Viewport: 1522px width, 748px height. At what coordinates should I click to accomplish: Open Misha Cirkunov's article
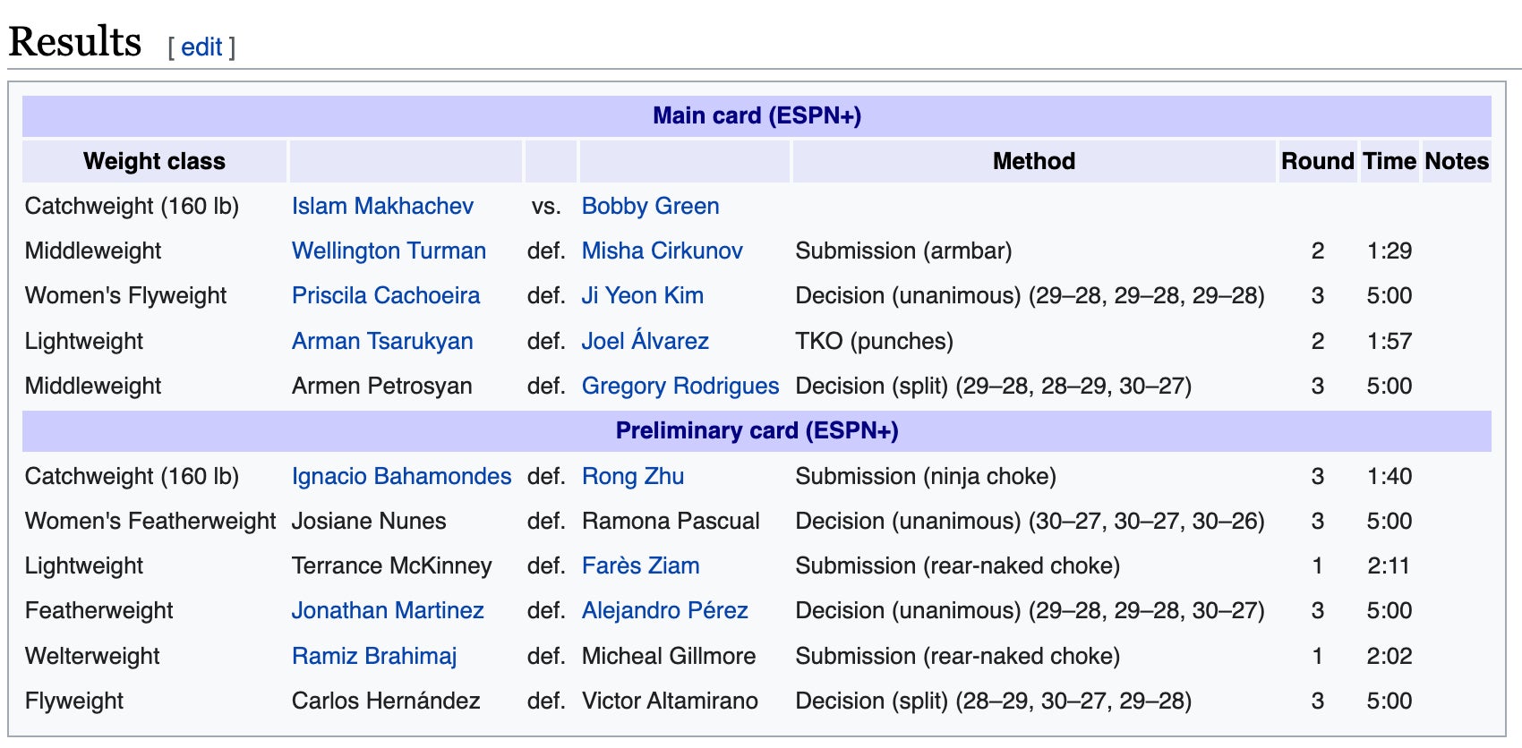pyautogui.click(x=662, y=251)
